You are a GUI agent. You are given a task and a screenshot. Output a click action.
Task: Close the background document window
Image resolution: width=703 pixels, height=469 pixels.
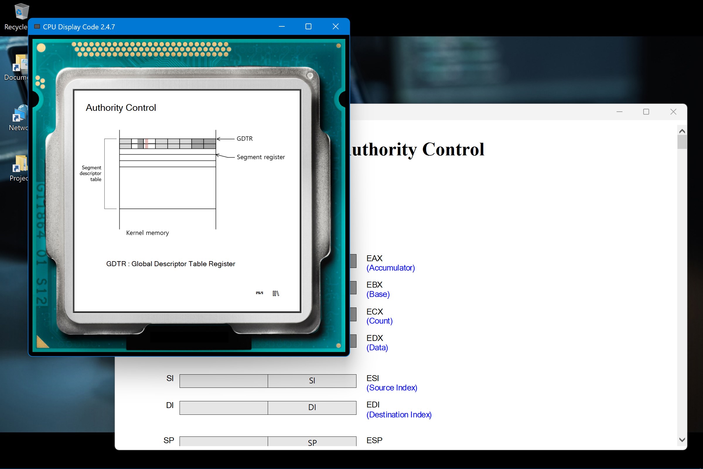click(x=673, y=112)
